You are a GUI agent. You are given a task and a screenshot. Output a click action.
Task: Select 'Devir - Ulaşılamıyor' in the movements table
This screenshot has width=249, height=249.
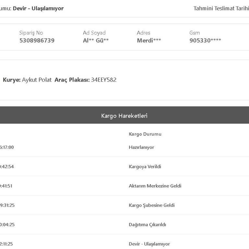[149, 244]
